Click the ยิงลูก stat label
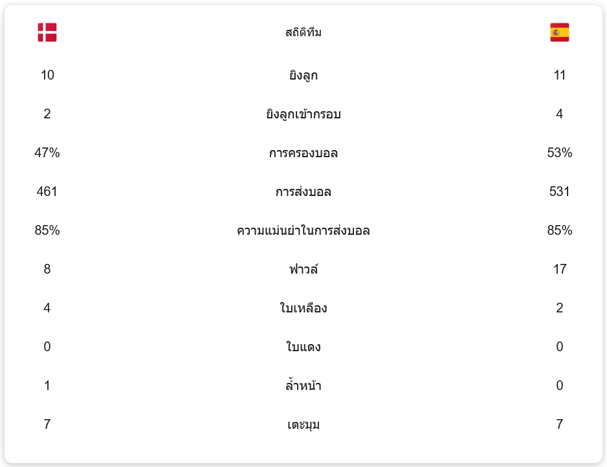Viewport: 607px width, 467px height. [x=303, y=76]
